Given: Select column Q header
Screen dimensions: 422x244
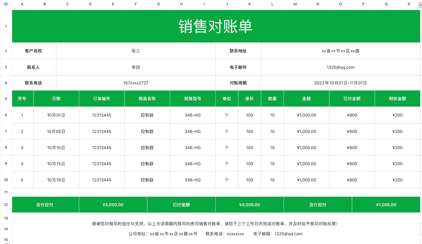Looking at the screenshot, I should point(386,4).
